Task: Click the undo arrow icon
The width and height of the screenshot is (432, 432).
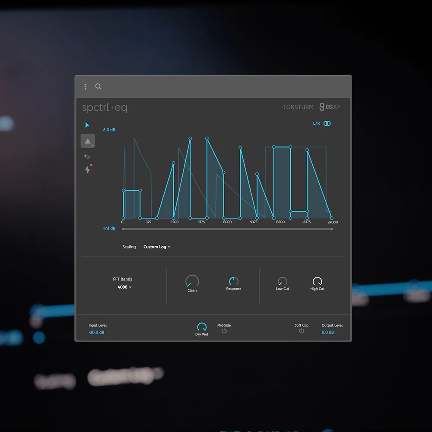Action: (x=87, y=156)
